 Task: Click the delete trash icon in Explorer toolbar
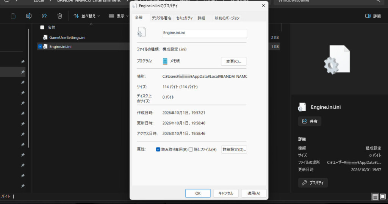59,16
